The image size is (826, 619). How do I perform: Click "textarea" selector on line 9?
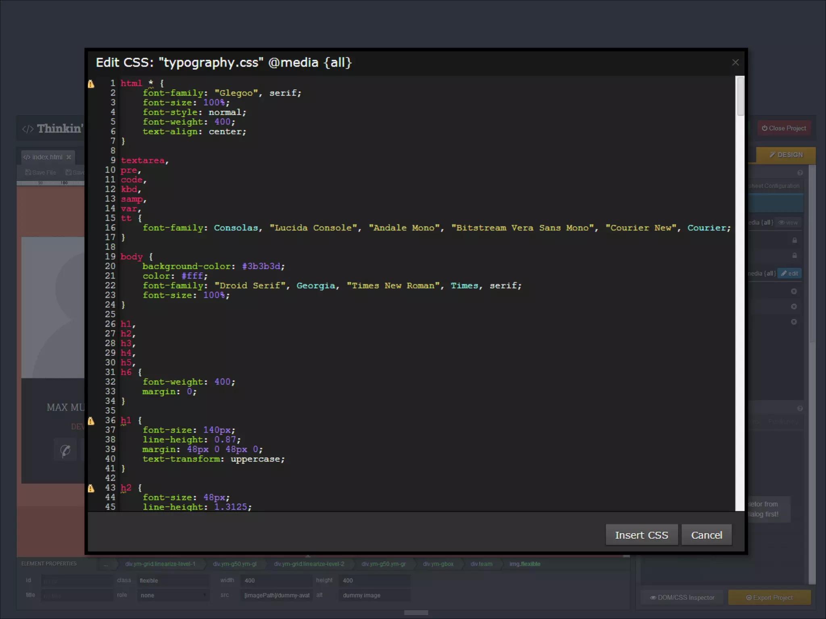coord(142,160)
